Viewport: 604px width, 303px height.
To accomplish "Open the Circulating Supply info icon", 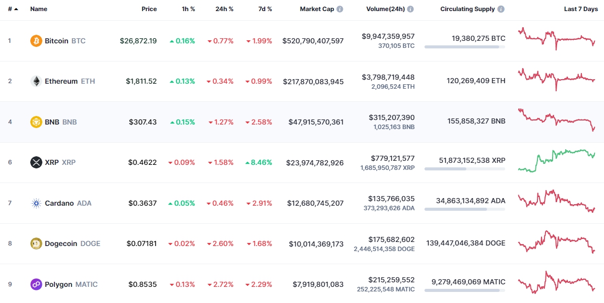I will [x=501, y=9].
